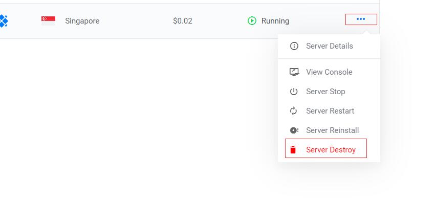Click the monitor icon for View Console
This screenshot has width=436, height=201.
(294, 72)
